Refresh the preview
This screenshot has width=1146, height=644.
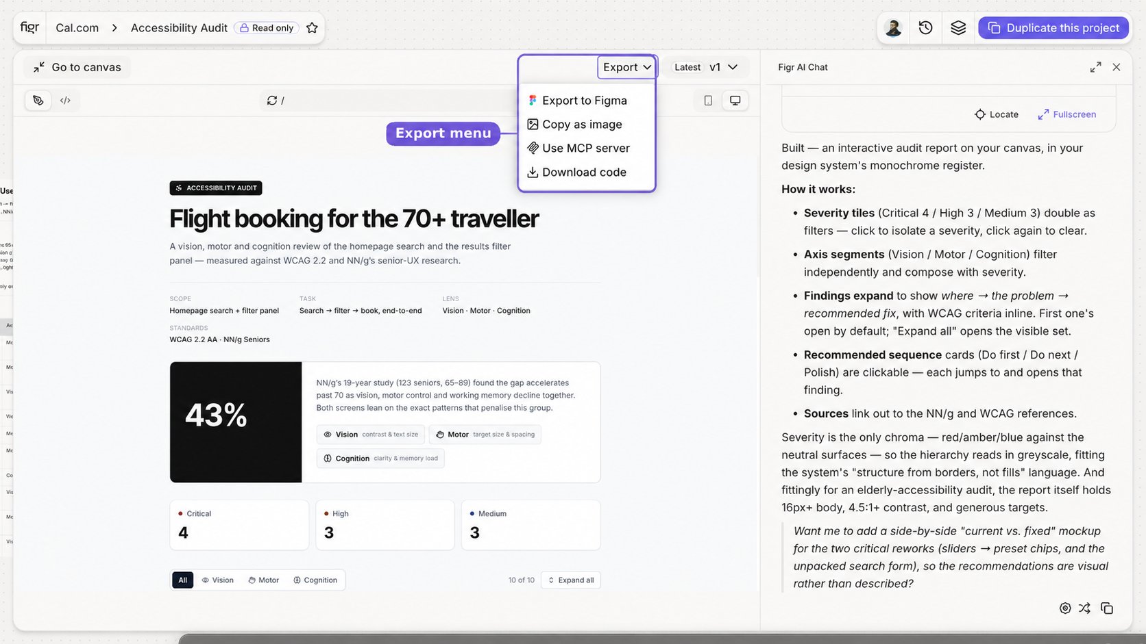[x=272, y=101]
